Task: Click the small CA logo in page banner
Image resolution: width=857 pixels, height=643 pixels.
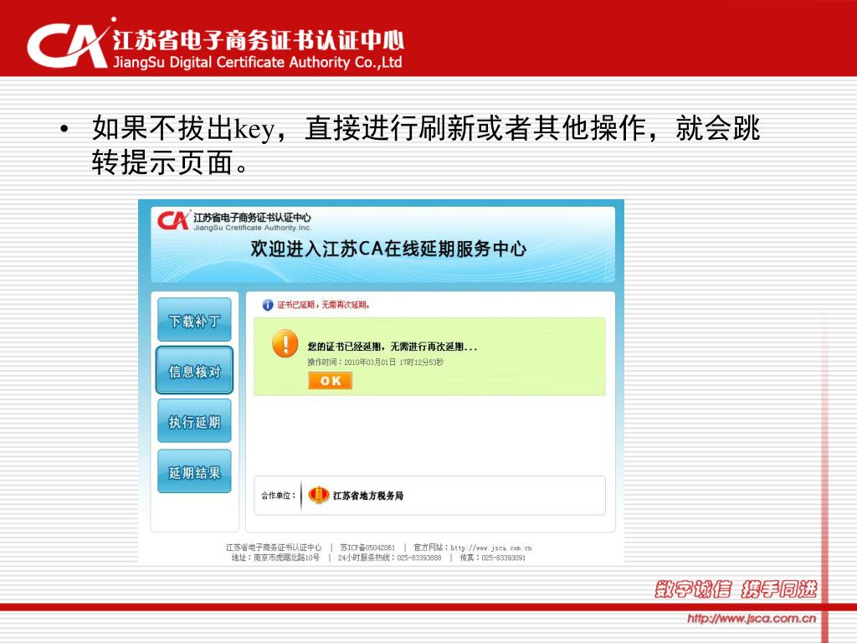Action: (174, 221)
